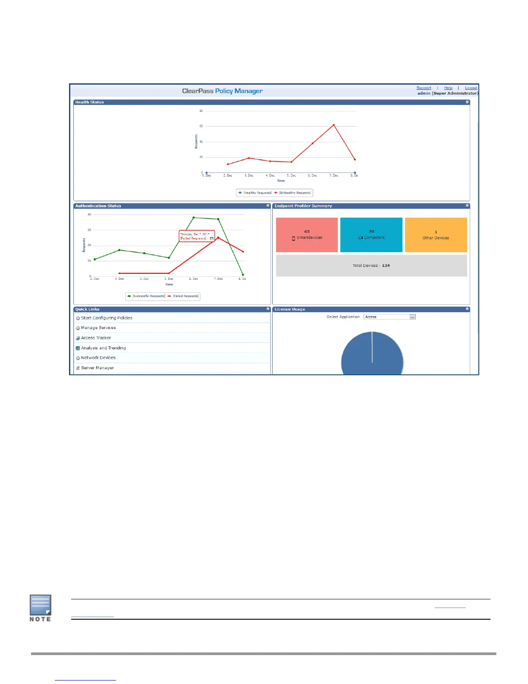Toggle the Successful Requests legend series
Screen dimensions: 528x684
click(x=146, y=296)
